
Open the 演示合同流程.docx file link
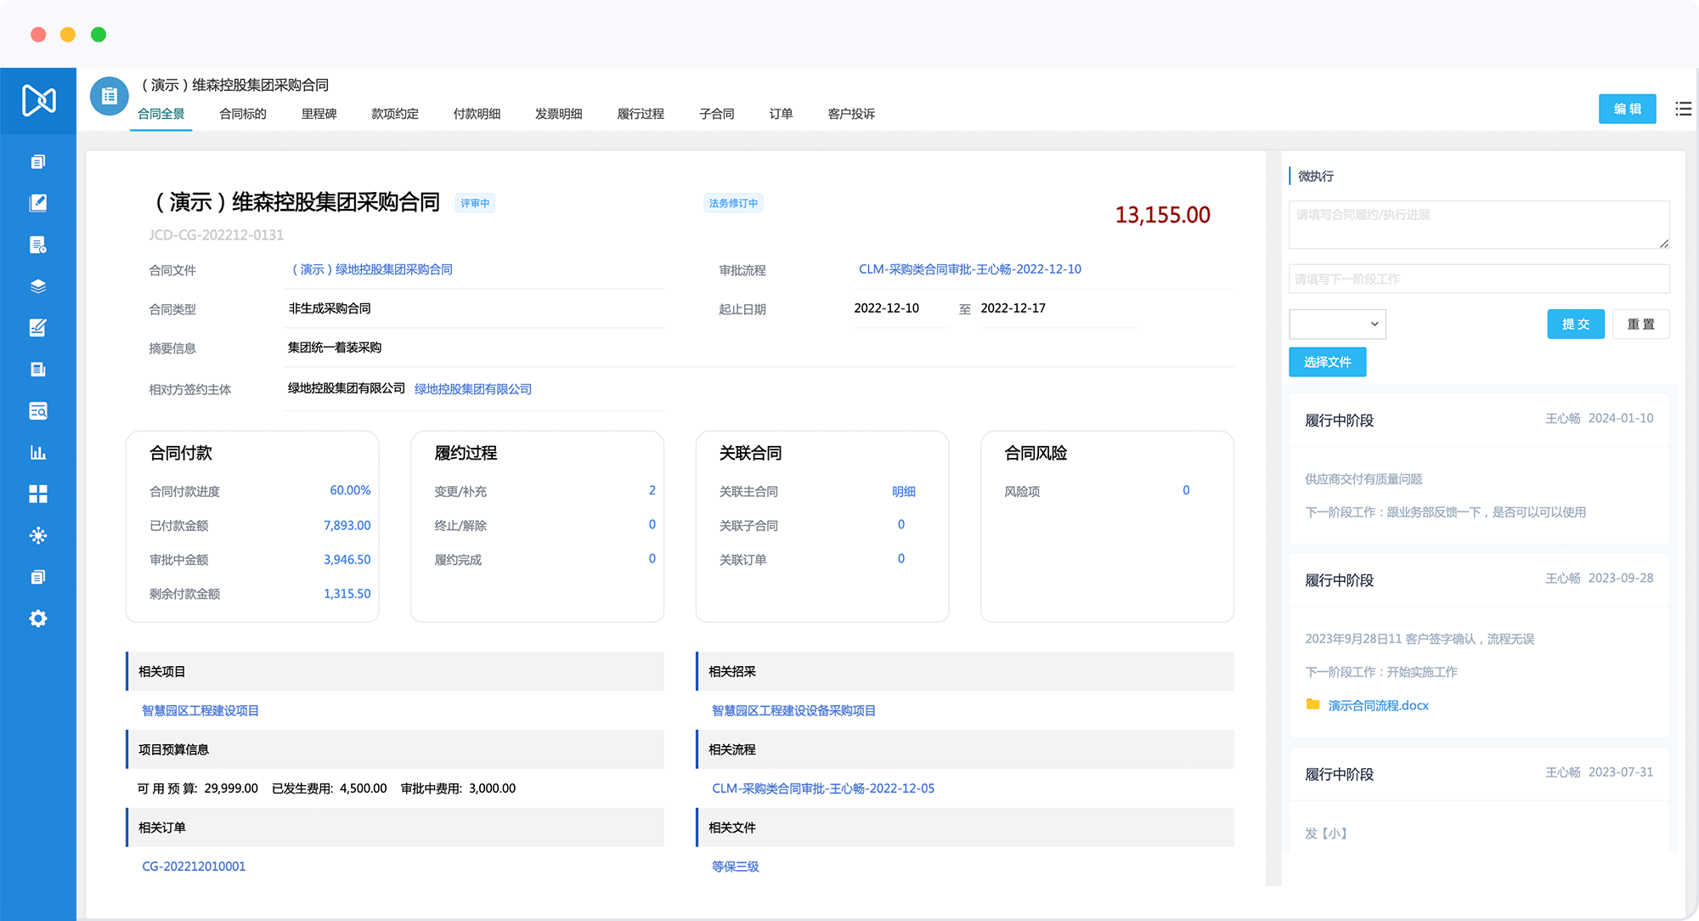[x=1378, y=705]
